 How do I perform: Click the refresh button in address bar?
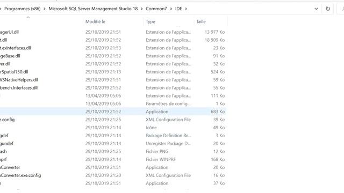[328, 9]
